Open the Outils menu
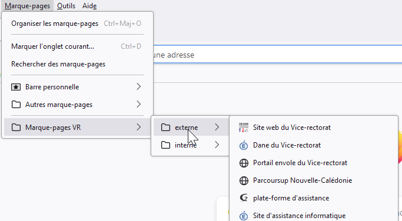Image resolution: width=402 pixels, height=221 pixels. [66, 6]
